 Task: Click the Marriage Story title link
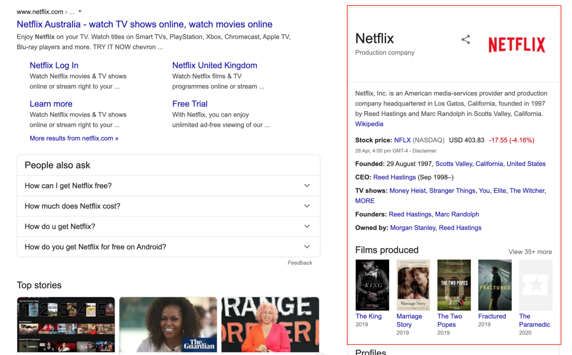[409, 320]
